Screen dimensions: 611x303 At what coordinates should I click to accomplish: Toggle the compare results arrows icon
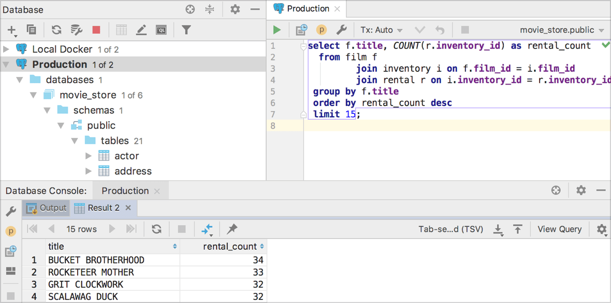click(207, 229)
